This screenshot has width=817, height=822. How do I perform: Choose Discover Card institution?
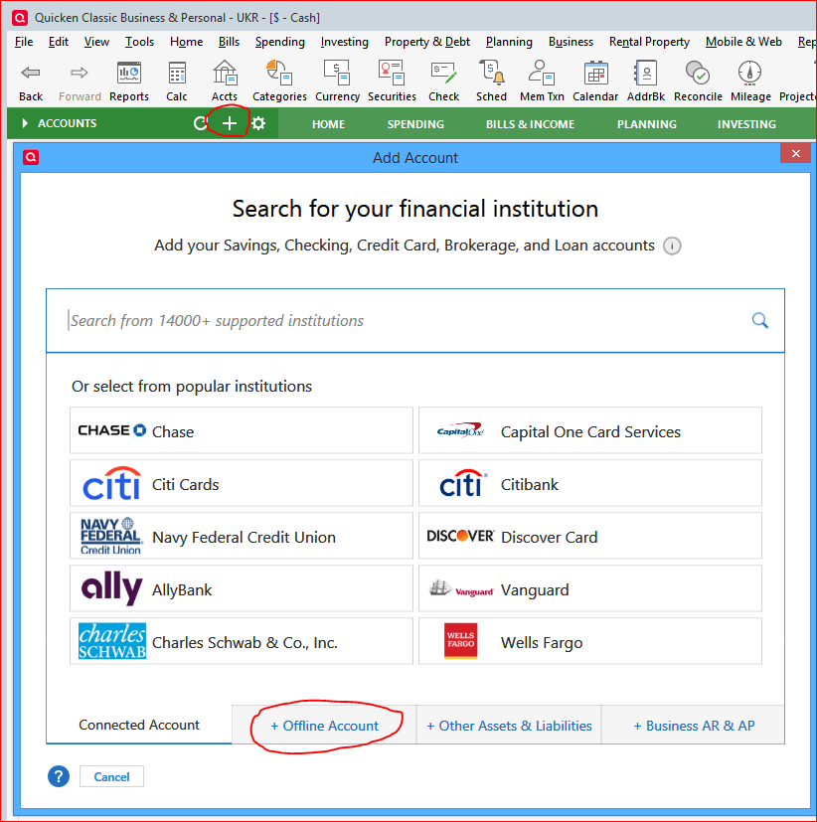point(590,536)
